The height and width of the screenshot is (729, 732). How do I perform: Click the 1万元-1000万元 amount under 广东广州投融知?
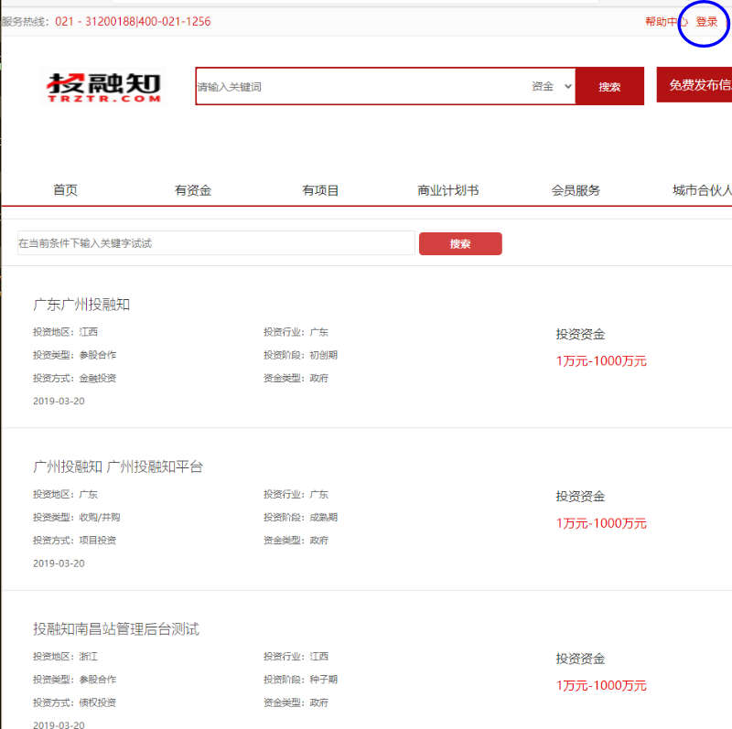pyautogui.click(x=601, y=361)
